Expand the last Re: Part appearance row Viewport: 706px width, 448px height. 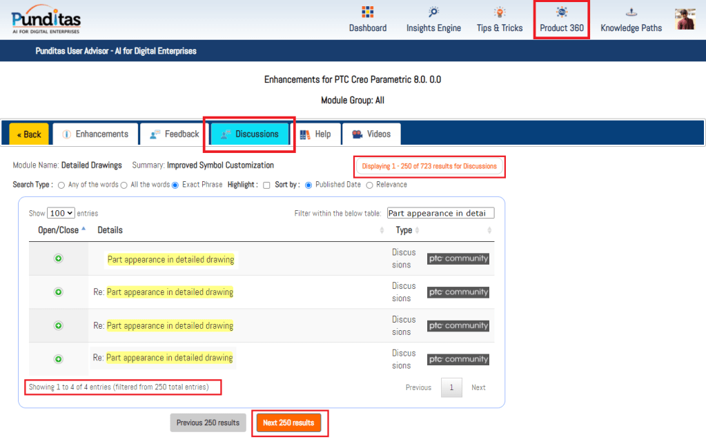[x=59, y=359]
